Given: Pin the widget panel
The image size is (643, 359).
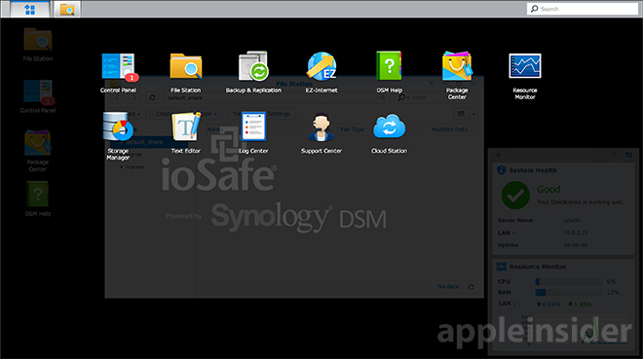Looking at the screenshot, I should point(614,155).
